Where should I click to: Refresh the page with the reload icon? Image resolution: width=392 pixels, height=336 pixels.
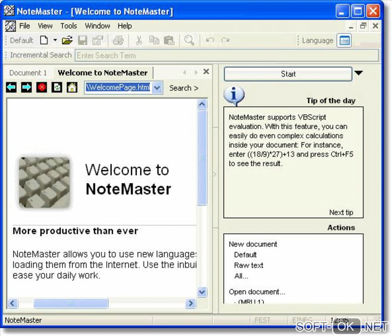point(57,87)
